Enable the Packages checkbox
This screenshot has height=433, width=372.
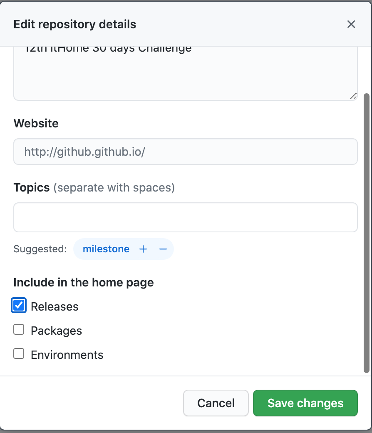(19, 330)
